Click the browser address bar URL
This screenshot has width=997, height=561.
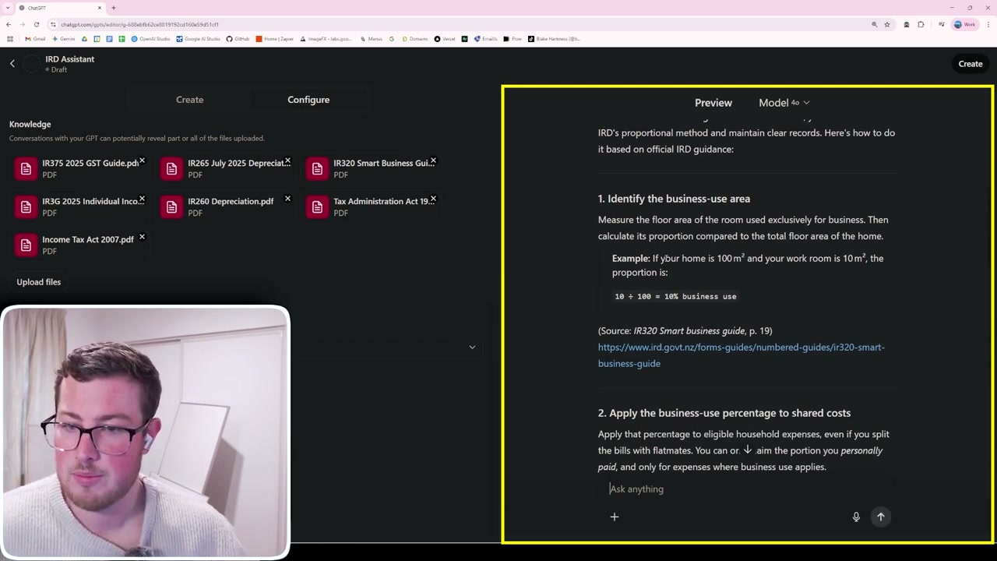coord(140,24)
